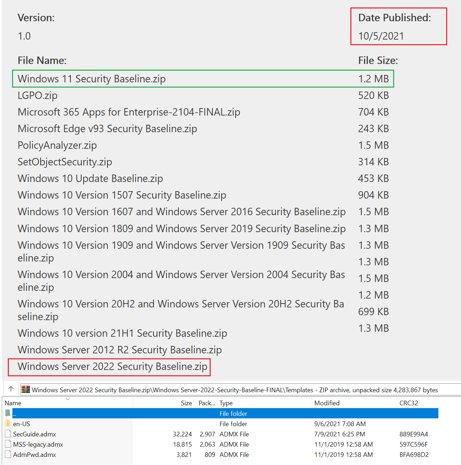Select PolicyAnalyzer.zip file name
The image size is (461, 465).
point(57,145)
